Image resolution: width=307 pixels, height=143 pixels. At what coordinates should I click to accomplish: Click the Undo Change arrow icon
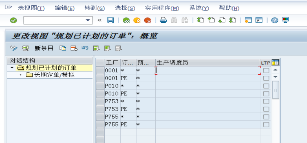click(x=85, y=48)
